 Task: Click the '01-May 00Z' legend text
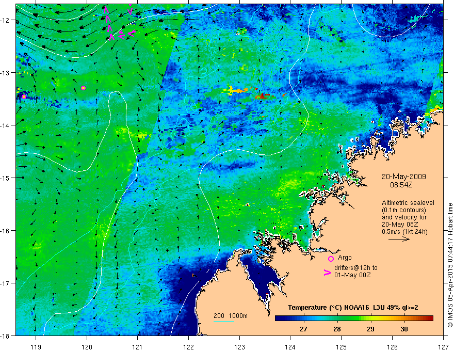coord(352,275)
